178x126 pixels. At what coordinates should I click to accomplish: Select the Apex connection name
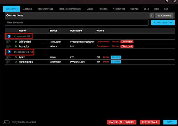pos(22,57)
